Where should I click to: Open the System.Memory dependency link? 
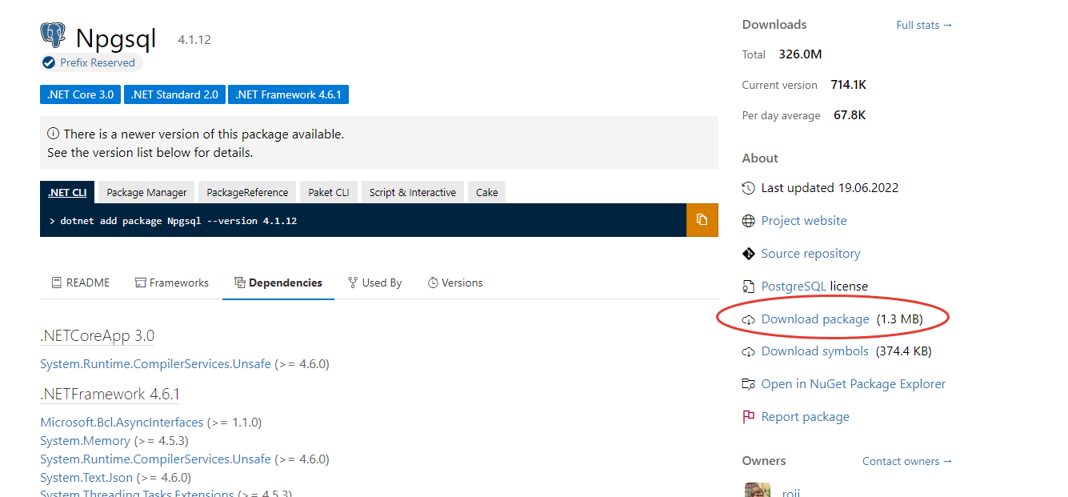point(85,441)
